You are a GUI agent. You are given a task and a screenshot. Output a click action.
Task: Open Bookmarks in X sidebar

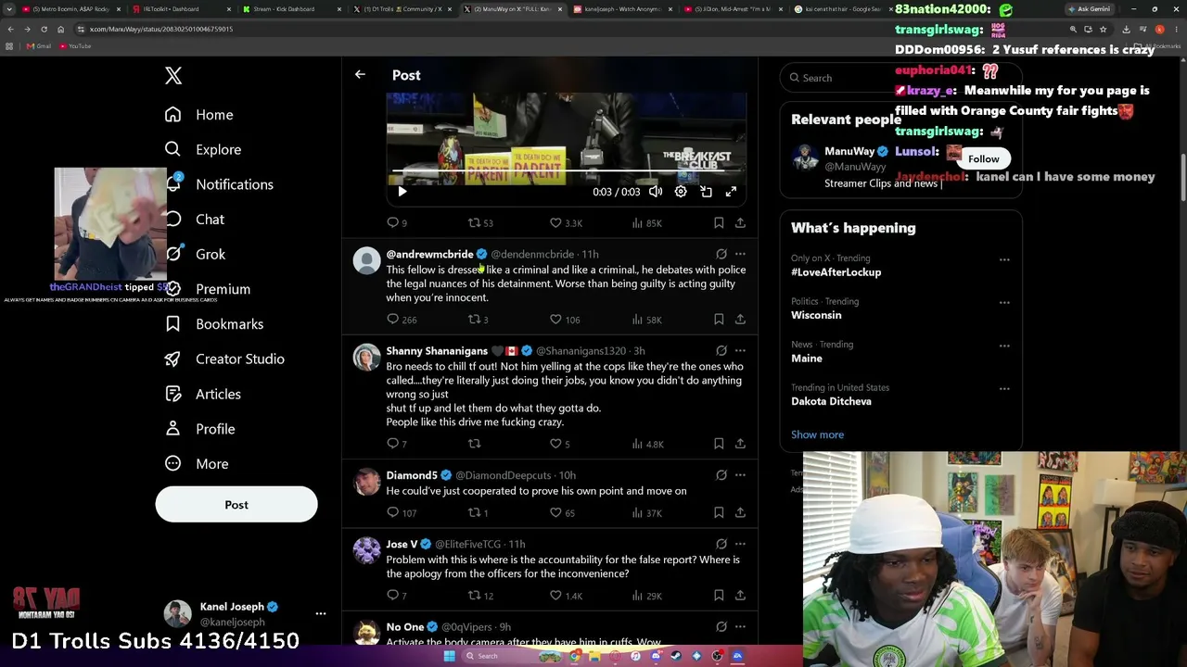(214, 324)
